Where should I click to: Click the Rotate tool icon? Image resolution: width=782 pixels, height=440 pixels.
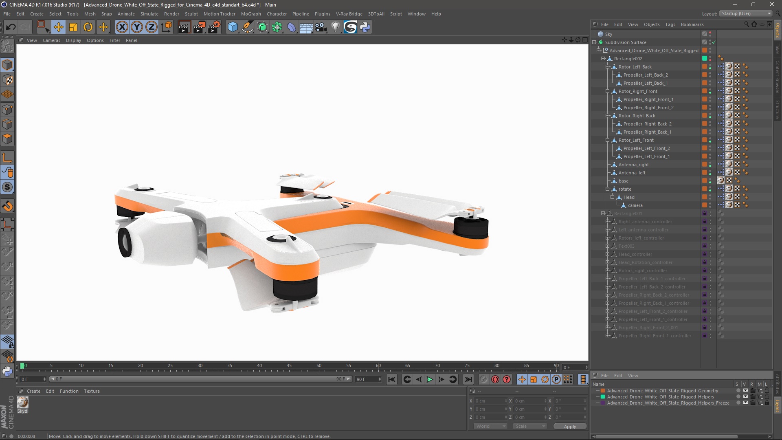coord(88,26)
